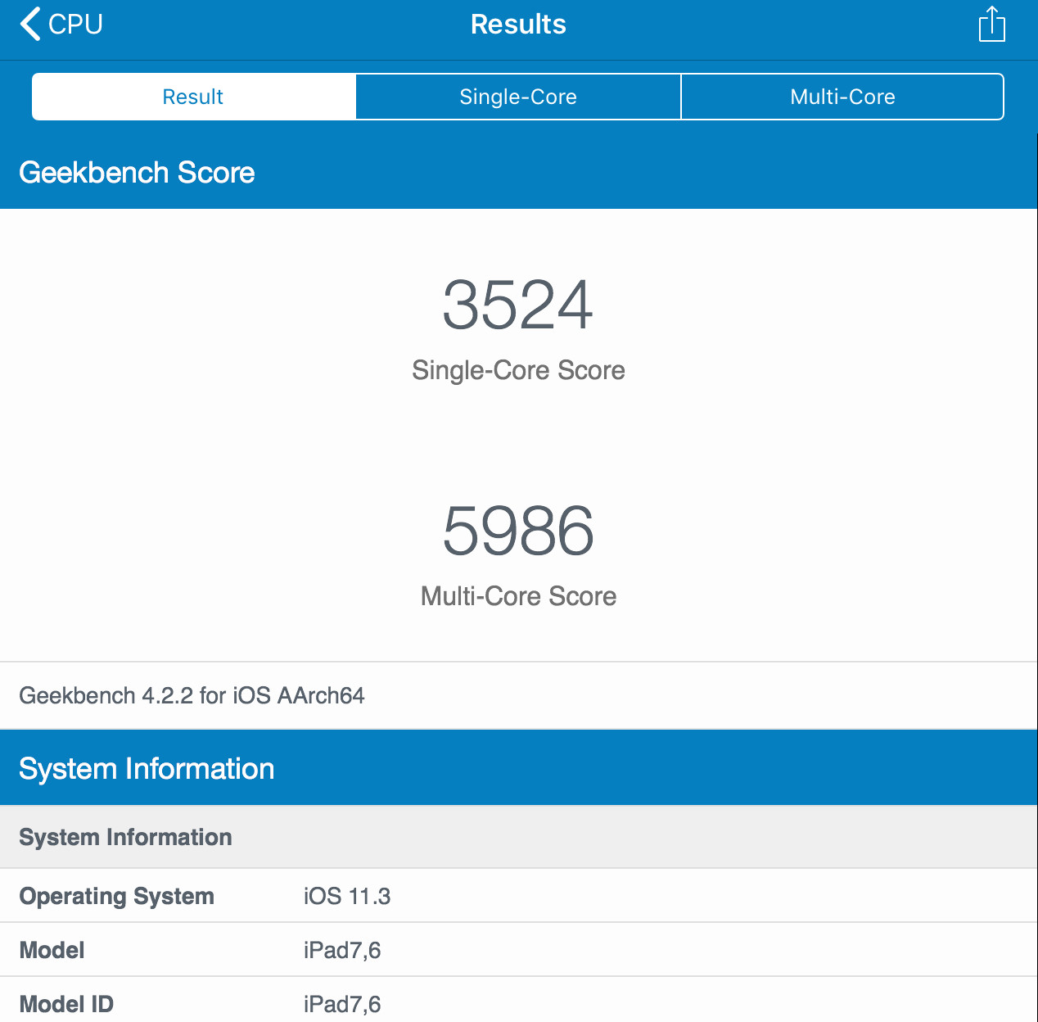Tap the System Information gray subheader row

pos(125,837)
